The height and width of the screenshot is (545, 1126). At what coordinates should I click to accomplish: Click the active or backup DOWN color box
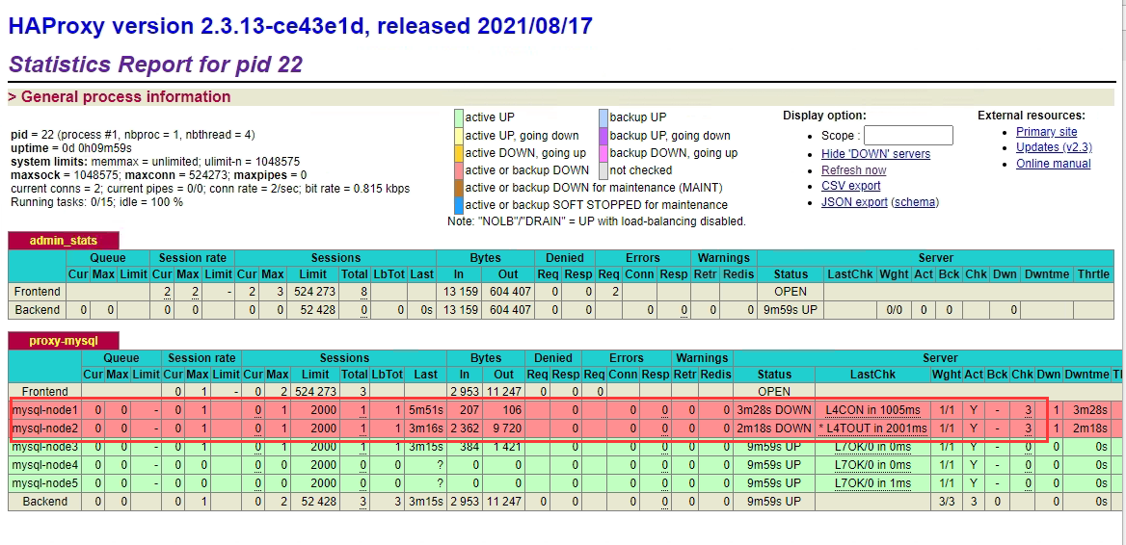(x=459, y=170)
